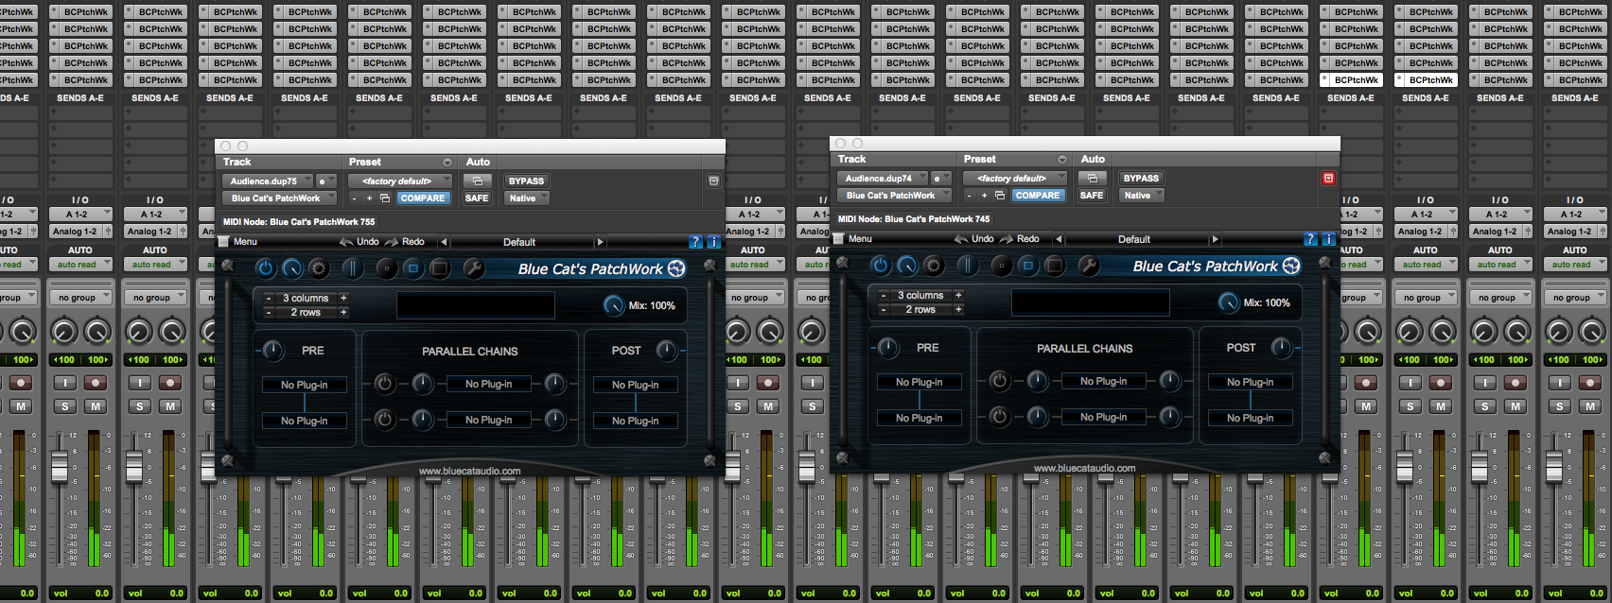This screenshot has width=1612, height=603.
Task: Open Audience.dup74 track selector dropdown
Action: (x=884, y=179)
